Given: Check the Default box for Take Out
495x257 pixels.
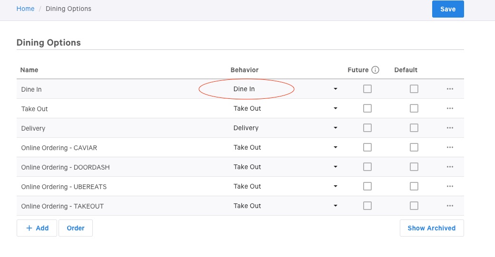Looking at the screenshot, I should (414, 108).
